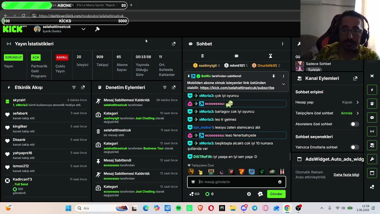Click the AÇIK partnership program badge

(x=36, y=57)
